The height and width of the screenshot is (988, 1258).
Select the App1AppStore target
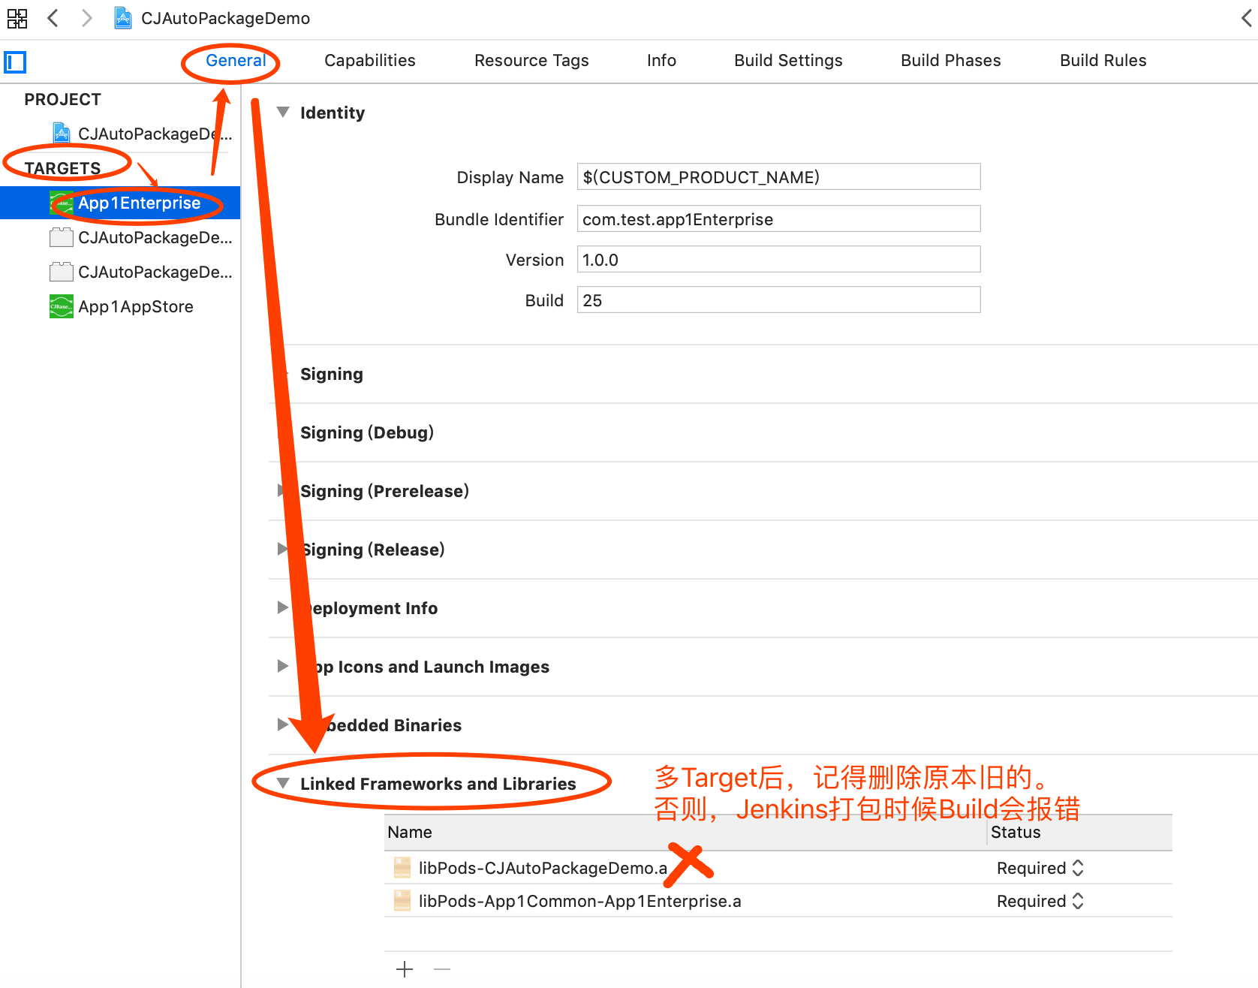pos(122,306)
